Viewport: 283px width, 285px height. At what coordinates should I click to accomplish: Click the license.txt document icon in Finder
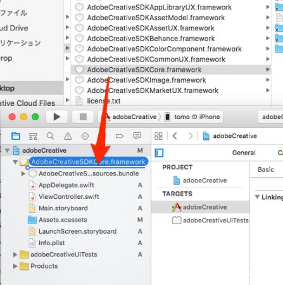[x=79, y=101]
